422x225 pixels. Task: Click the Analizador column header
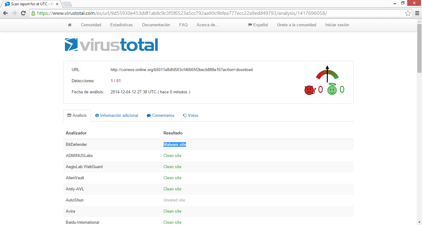pyautogui.click(x=76, y=133)
